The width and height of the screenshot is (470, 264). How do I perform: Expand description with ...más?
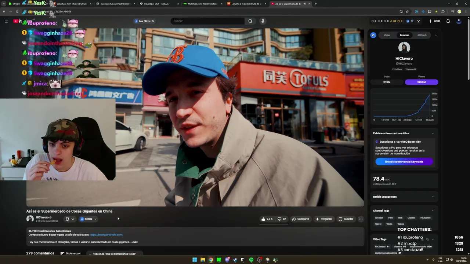pyautogui.click(x=134, y=242)
